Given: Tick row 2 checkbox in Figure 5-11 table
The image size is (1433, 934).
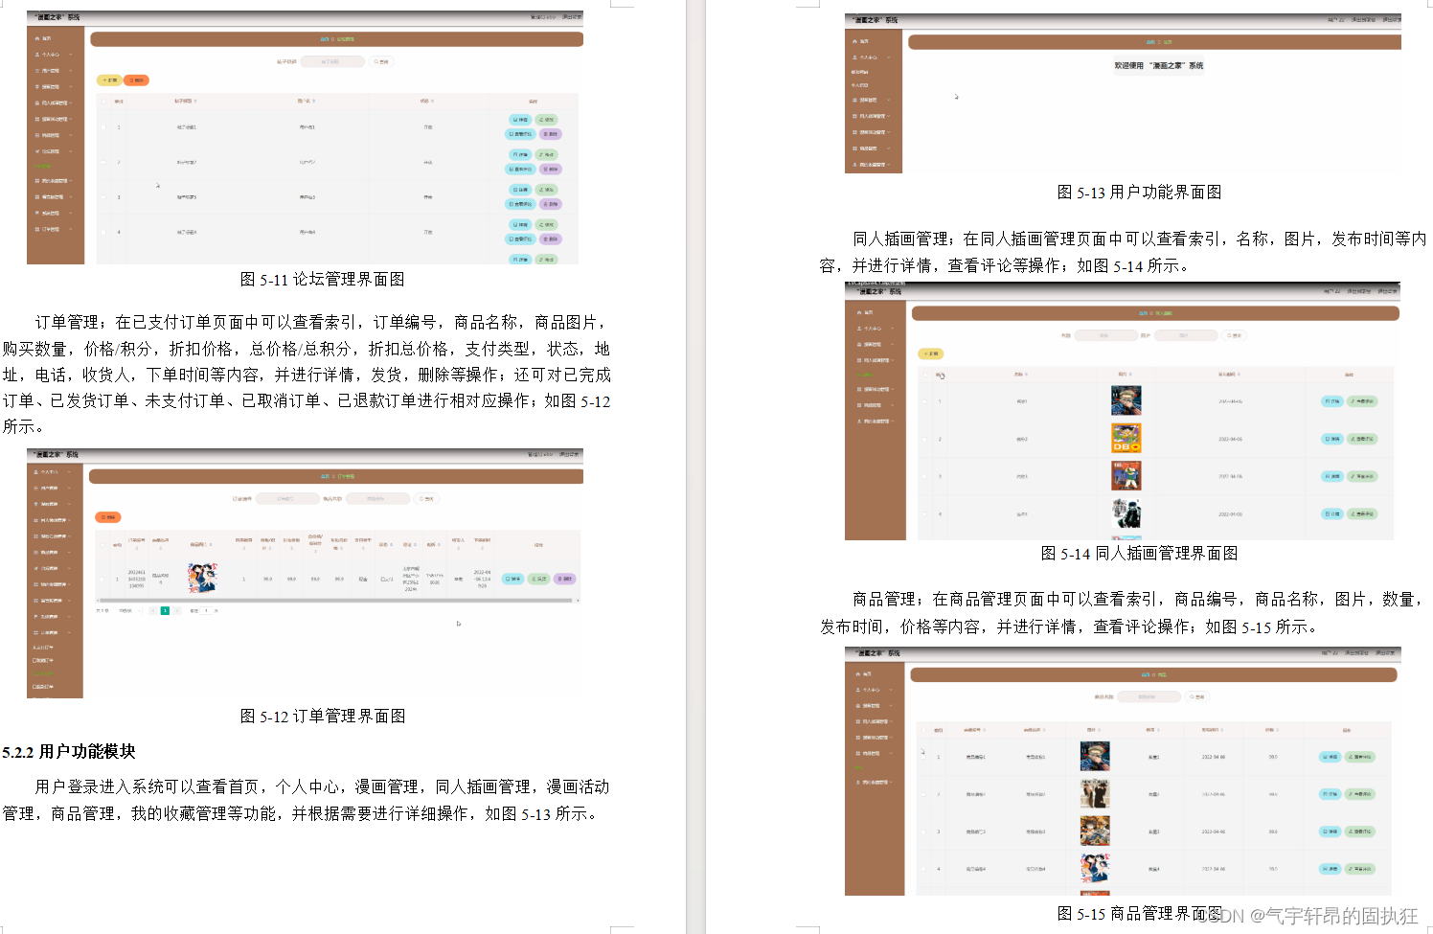Looking at the screenshot, I should point(103,162).
